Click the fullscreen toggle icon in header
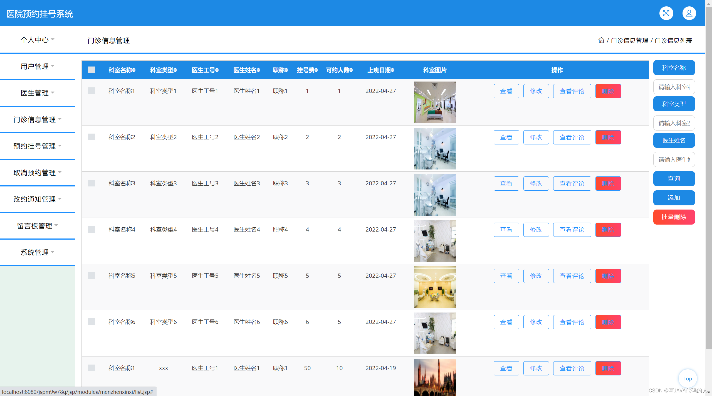The image size is (712, 396). pos(666,13)
